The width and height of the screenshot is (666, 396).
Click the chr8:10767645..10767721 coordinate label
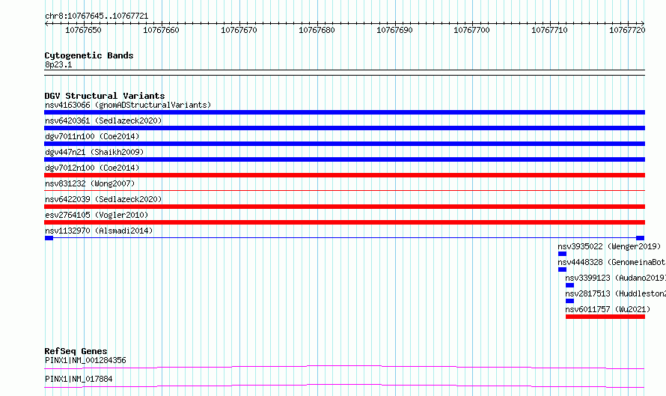(x=97, y=16)
